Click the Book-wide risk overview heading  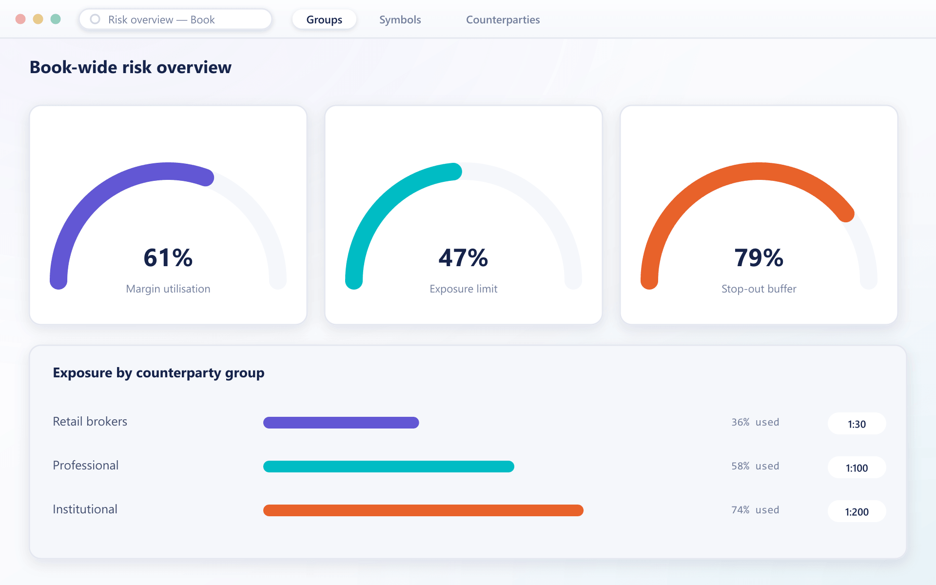(131, 67)
